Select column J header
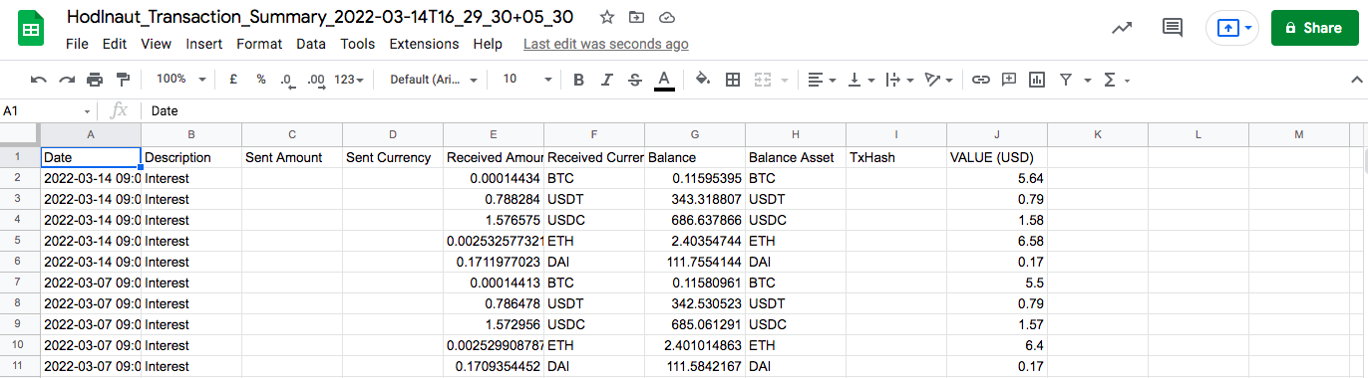This screenshot has width=1368, height=378. pyautogui.click(x=997, y=134)
